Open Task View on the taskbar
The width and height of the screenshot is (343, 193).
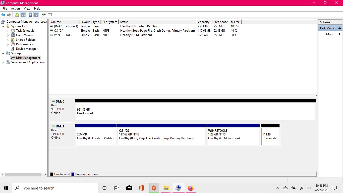pos(117,188)
